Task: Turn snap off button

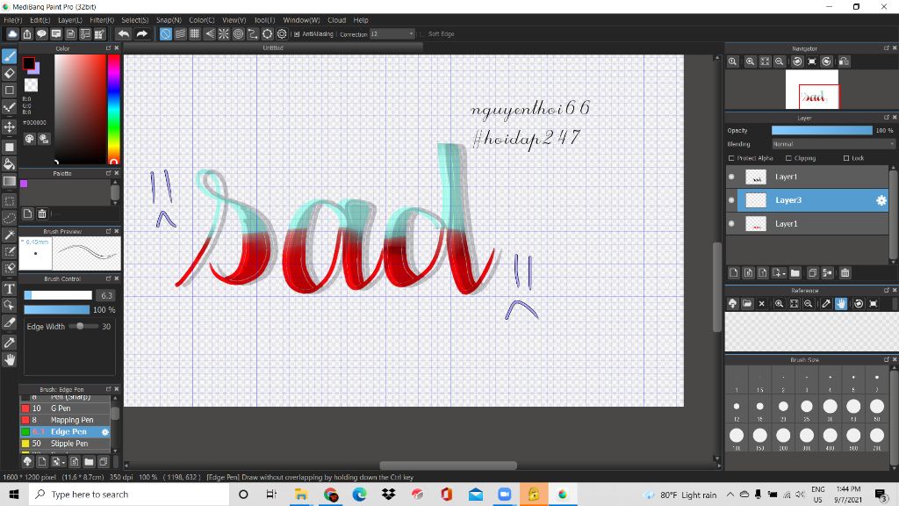Action: click(x=165, y=34)
